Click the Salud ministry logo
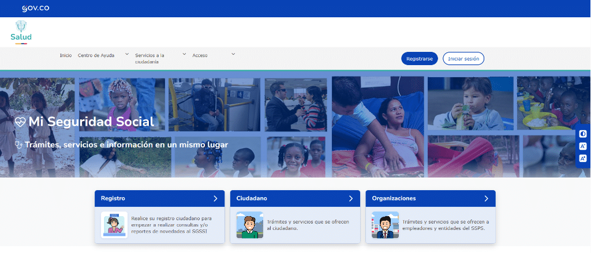Screen dimensions: 591x253 click(x=21, y=32)
